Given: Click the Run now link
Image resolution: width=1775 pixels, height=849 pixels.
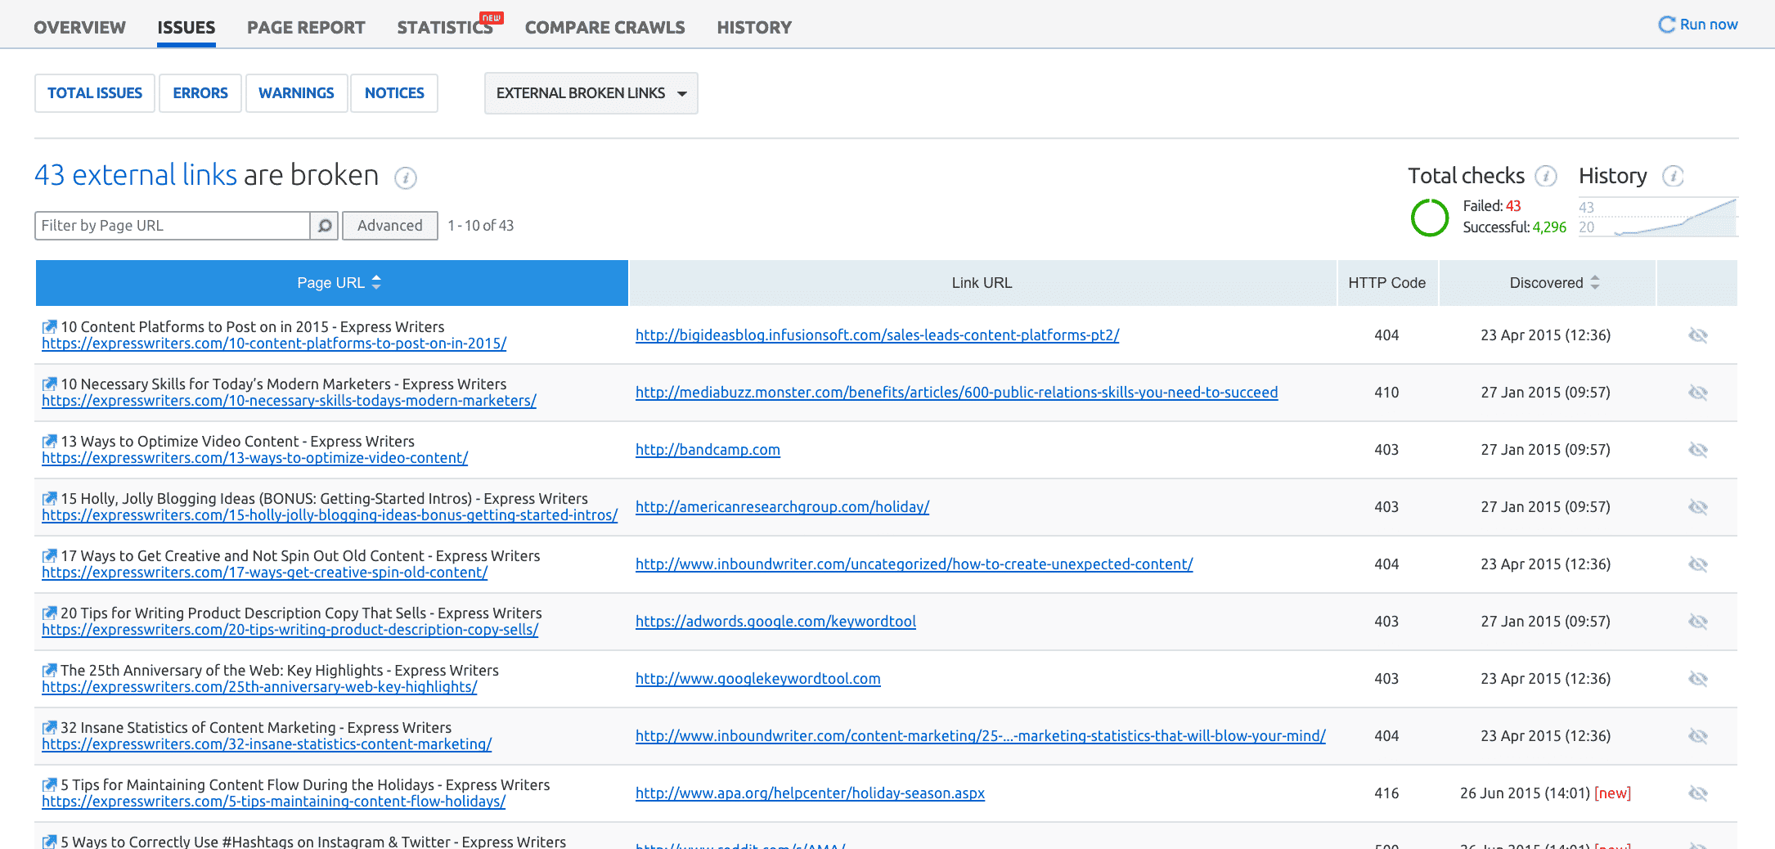Looking at the screenshot, I should 1709,25.
